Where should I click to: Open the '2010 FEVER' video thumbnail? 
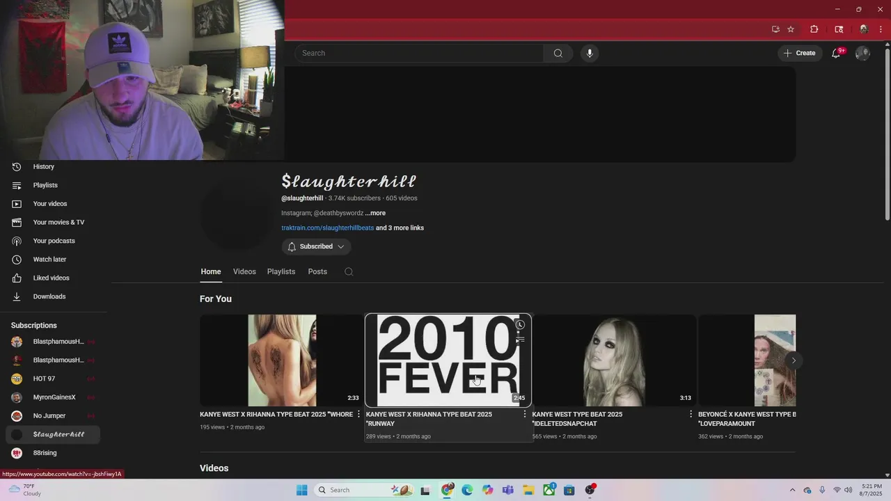click(x=448, y=360)
